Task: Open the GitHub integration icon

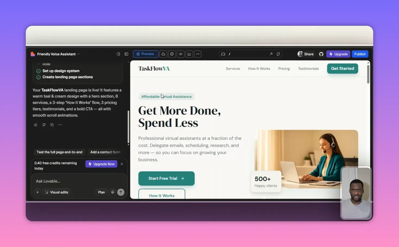Action: pos(321,54)
